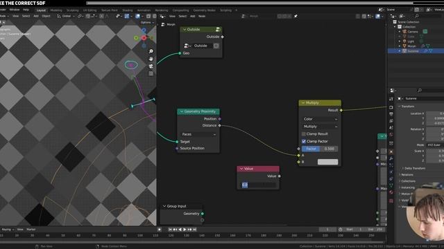Click the Value node's number field

258,185
